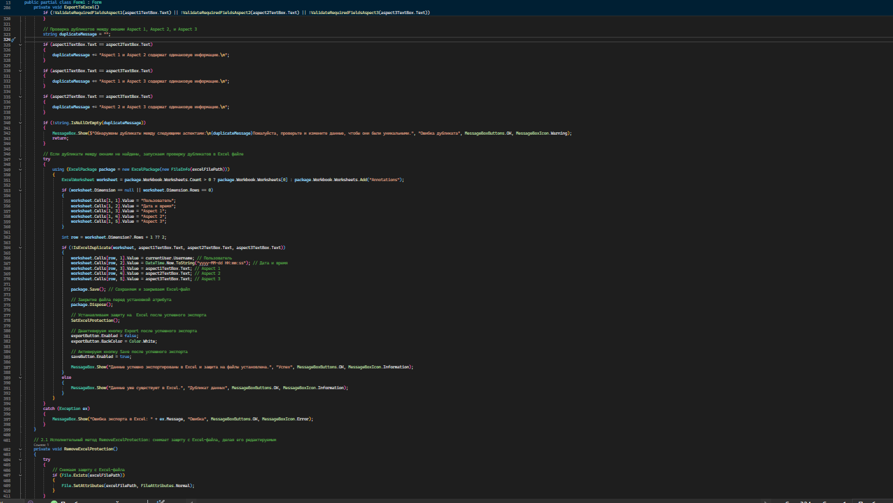The width and height of the screenshot is (893, 503).
Task: Click 'aspect1TextBox.Text == aspect2TextBox.Text' condition
Action: (101, 45)
